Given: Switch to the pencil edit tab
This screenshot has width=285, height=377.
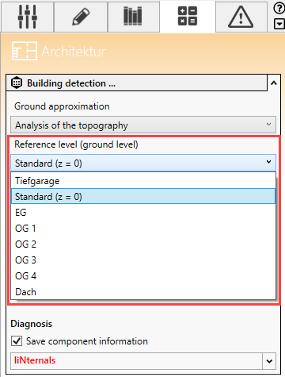Looking at the screenshot, I should point(81,17).
